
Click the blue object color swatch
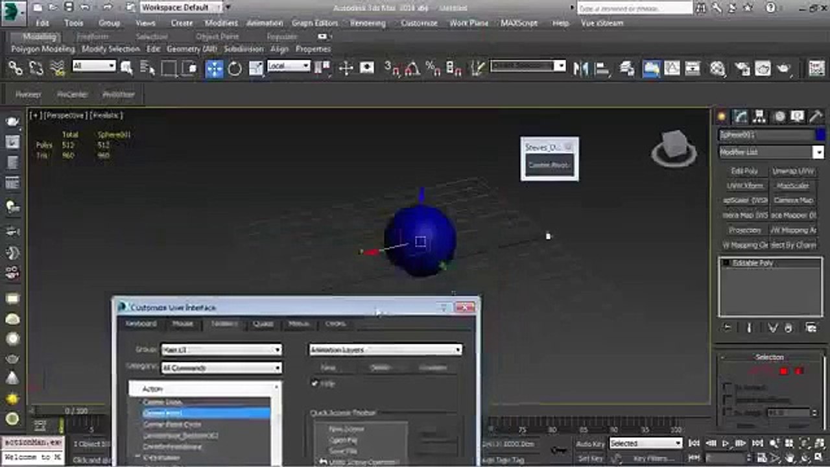[820, 135]
